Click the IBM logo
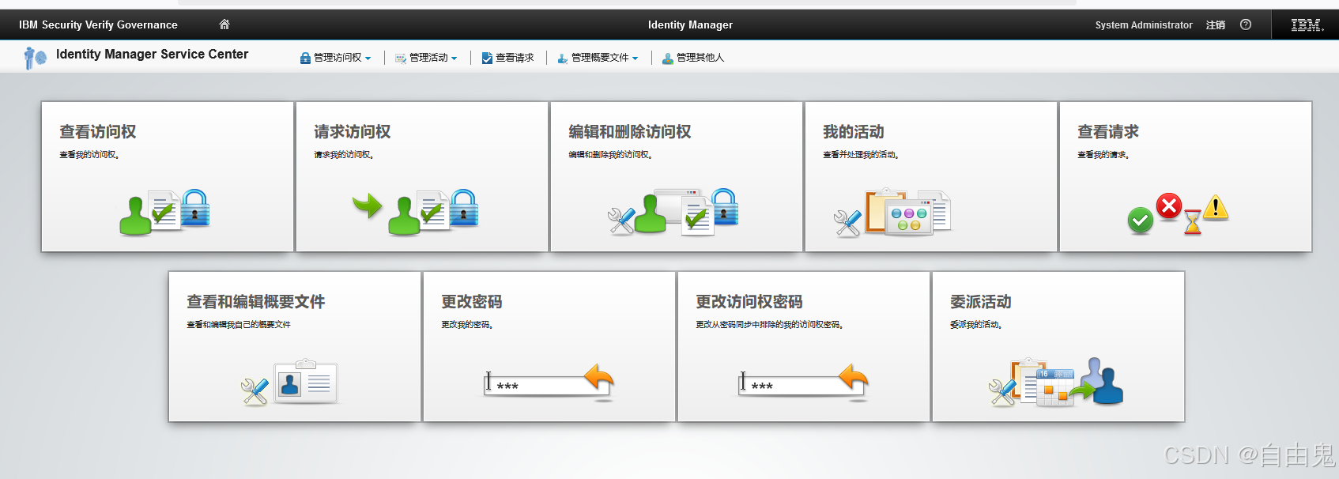Image resolution: width=1339 pixels, height=479 pixels. pyautogui.click(x=1307, y=25)
